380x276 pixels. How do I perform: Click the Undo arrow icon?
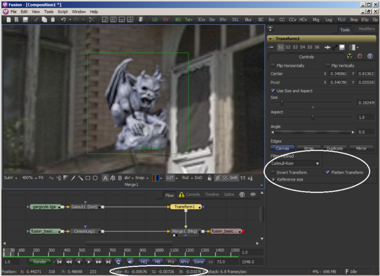pos(64,20)
